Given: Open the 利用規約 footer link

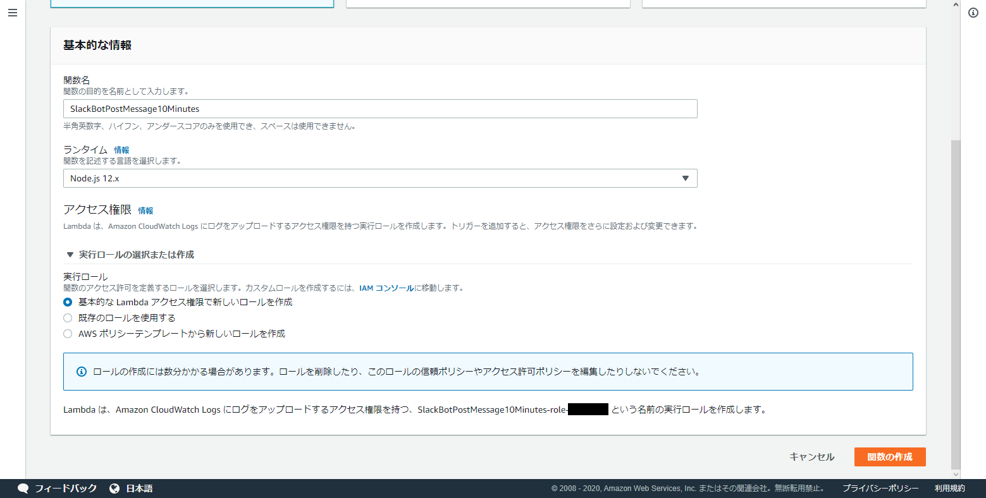Looking at the screenshot, I should pos(950,489).
